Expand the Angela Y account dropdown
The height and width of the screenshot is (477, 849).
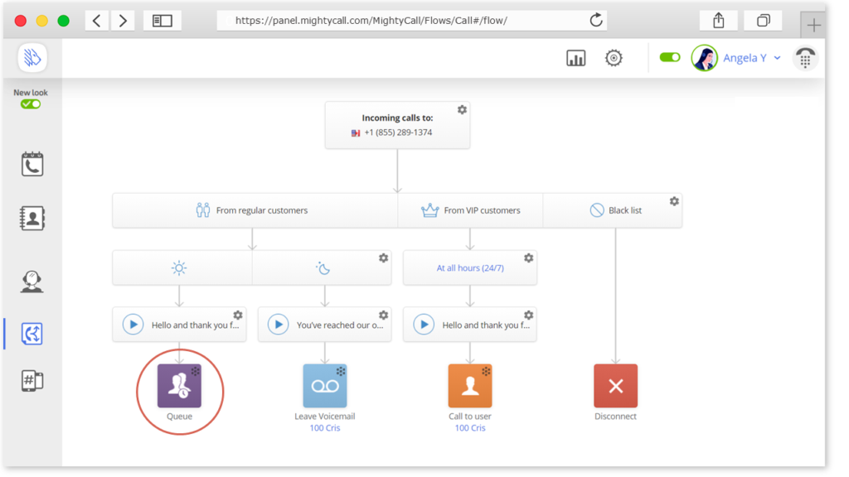752,58
